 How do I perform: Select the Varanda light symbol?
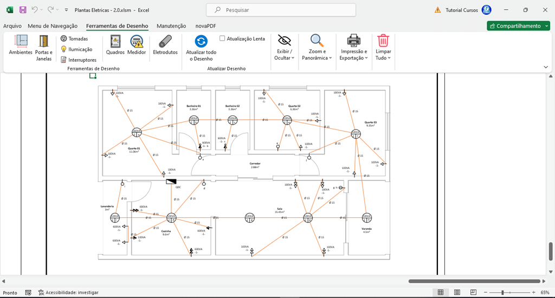pos(367,218)
